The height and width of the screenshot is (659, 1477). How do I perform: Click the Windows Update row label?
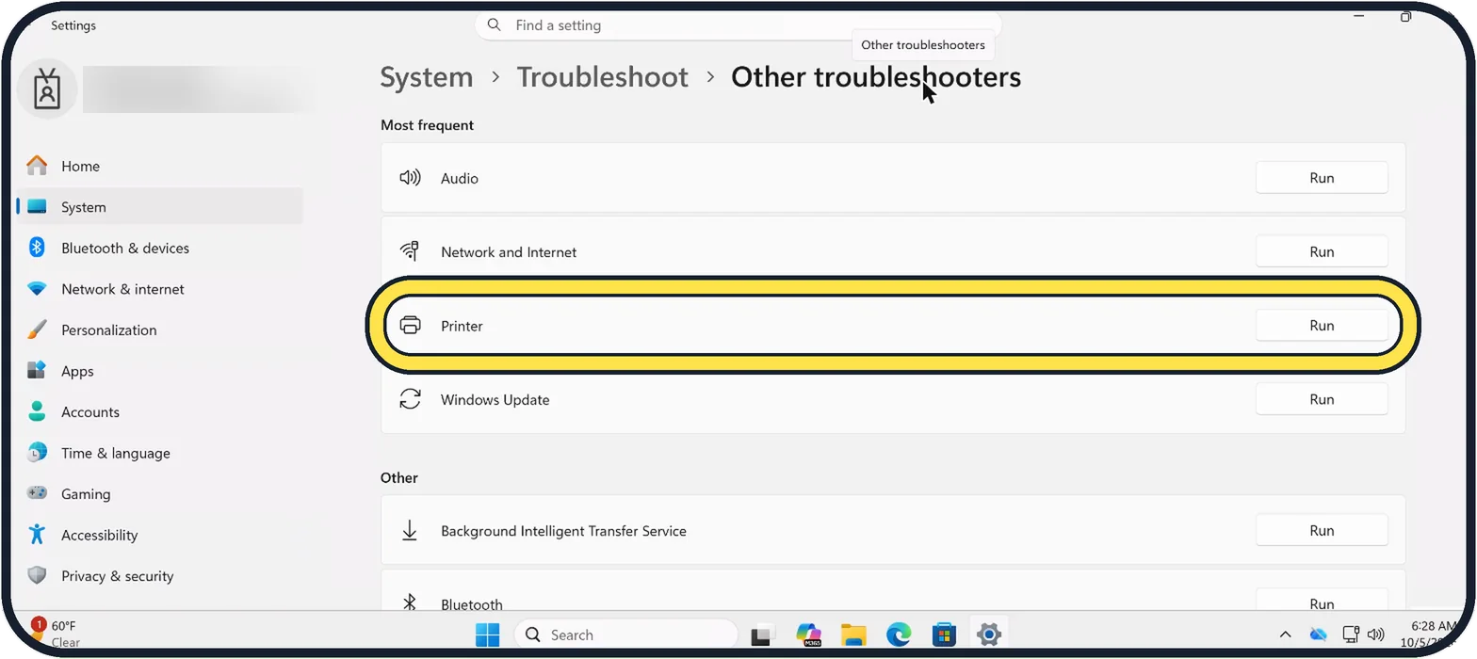pyautogui.click(x=495, y=399)
